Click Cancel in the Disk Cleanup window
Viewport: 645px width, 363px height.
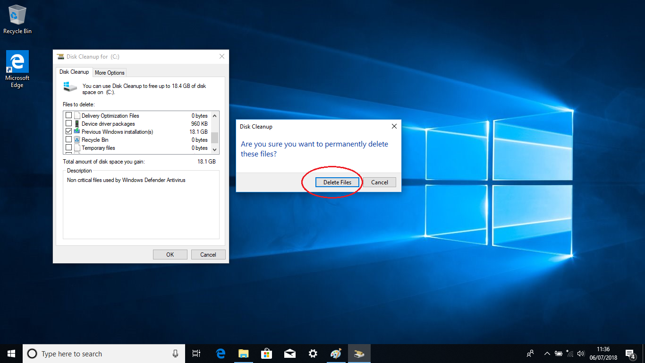click(208, 255)
